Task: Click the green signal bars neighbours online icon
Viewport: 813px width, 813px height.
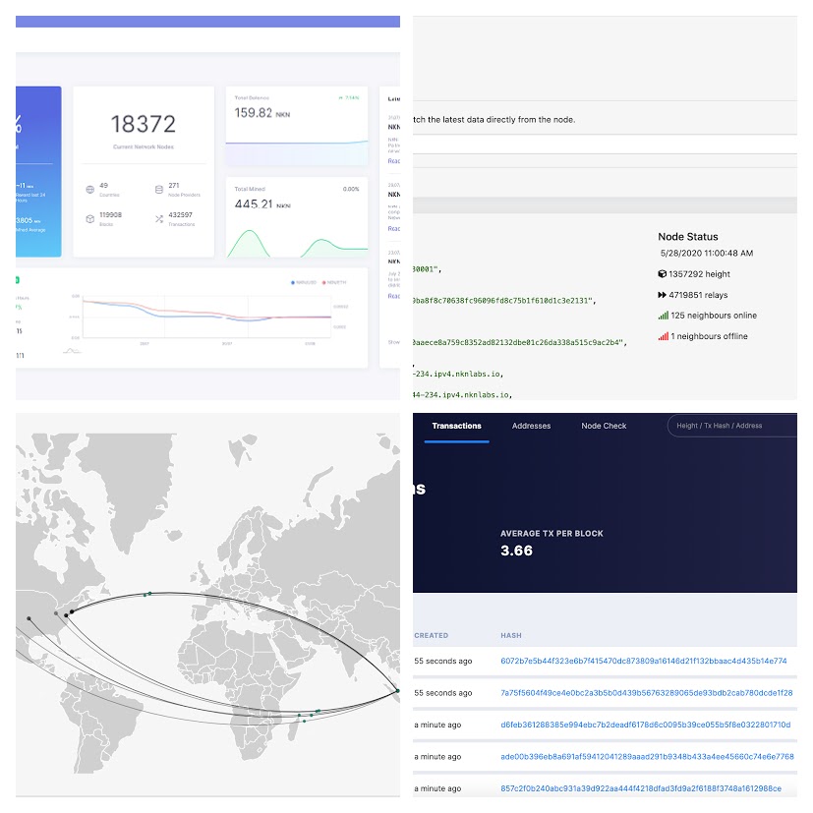Action: (664, 316)
